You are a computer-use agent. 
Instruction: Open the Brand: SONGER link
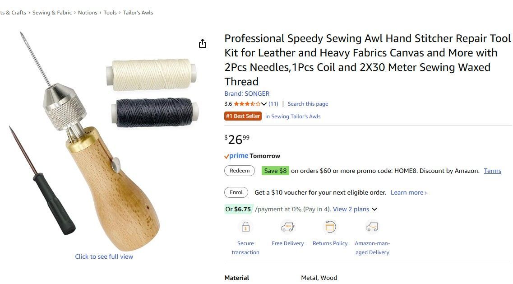coord(247,93)
